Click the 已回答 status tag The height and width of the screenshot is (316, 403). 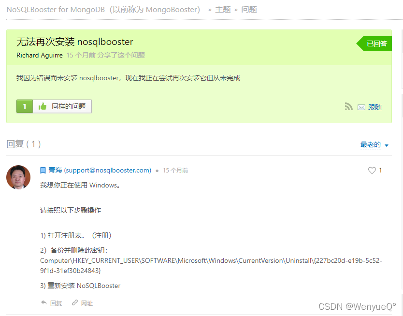tap(374, 43)
